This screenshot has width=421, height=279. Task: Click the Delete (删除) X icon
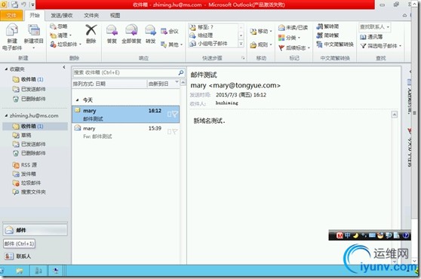[91, 30]
